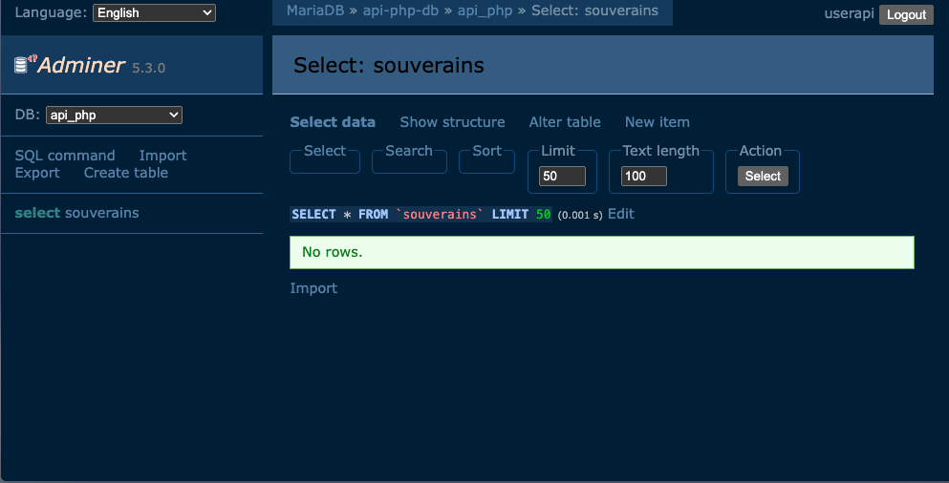Image resolution: width=949 pixels, height=483 pixels.
Task: Expand the Search fieldset legend
Action: coord(409,151)
